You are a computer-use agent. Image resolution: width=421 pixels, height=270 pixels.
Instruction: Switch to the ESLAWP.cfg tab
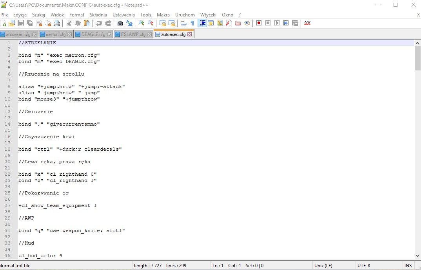tap(133, 34)
